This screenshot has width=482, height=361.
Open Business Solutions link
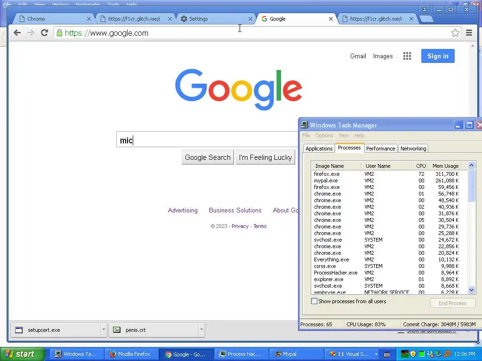[235, 210]
